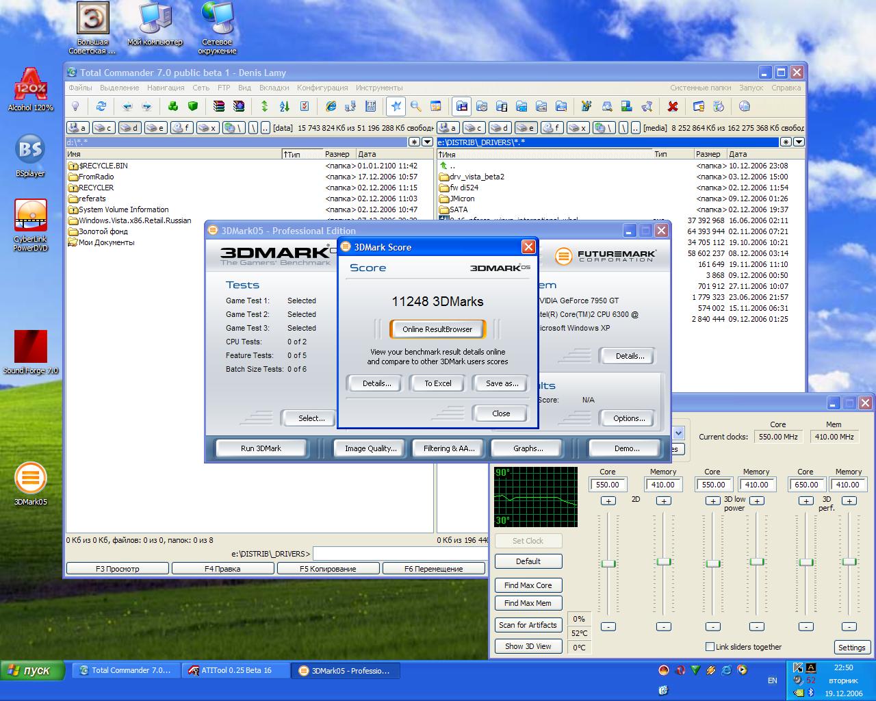Open the Справка menu
The width and height of the screenshot is (876, 701).
[x=786, y=88]
